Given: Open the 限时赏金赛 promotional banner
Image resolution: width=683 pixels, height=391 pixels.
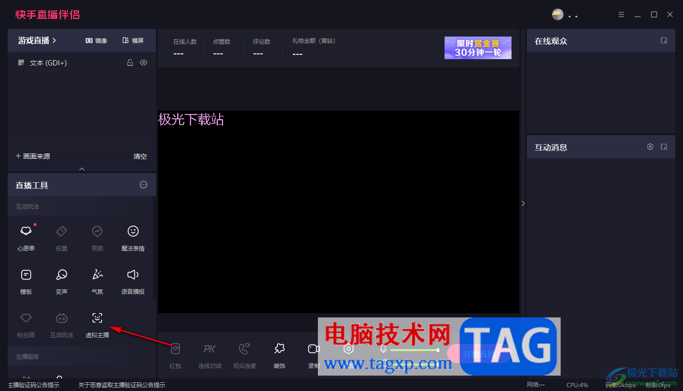Looking at the screenshot, I should (478, 48).
